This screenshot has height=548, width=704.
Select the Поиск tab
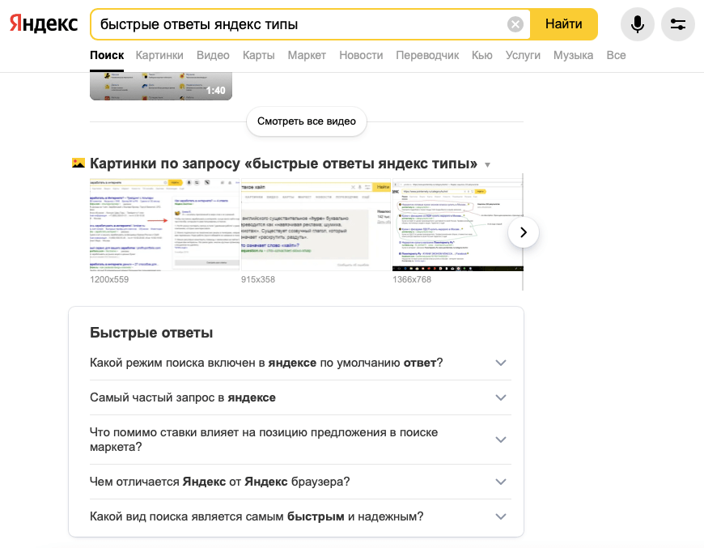[107, 55]
